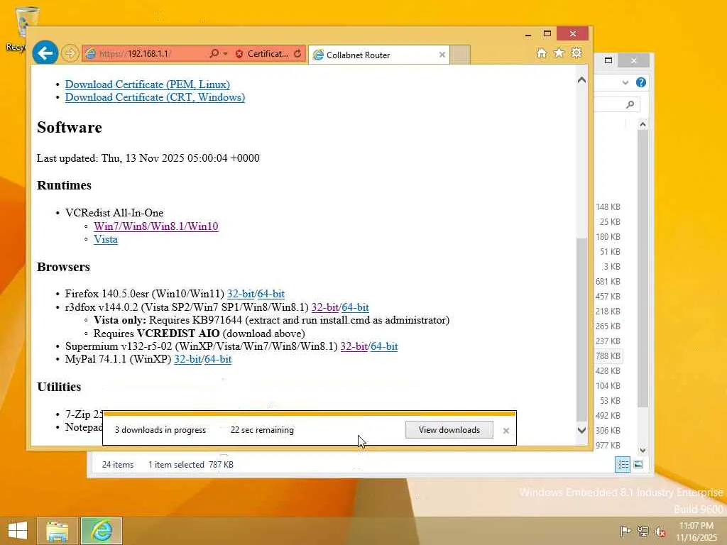Click the muted volume tray icon
The width and height of the screenshot is (727, 545).
pos(660,531)
